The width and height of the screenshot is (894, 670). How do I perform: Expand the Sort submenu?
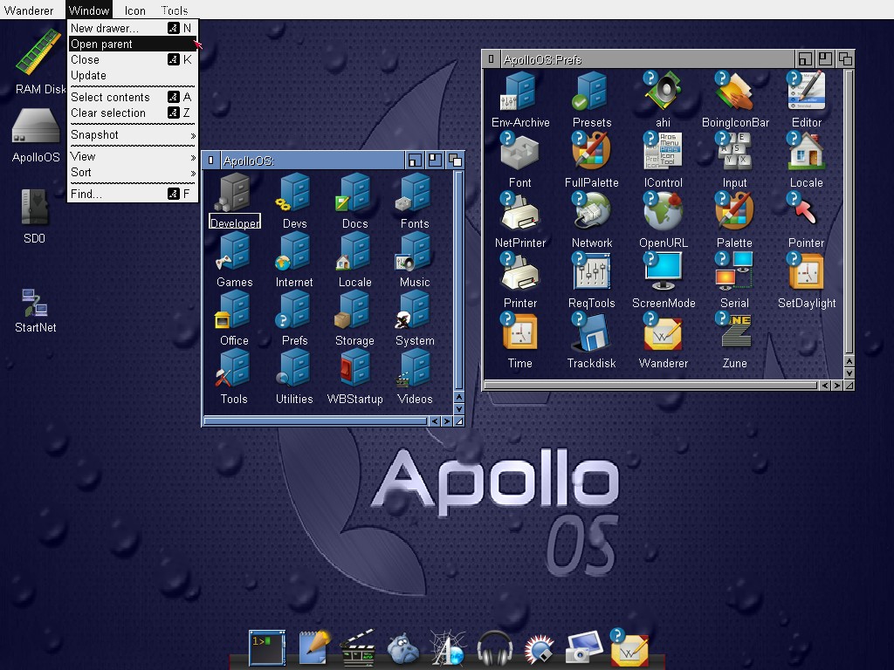(133, 173)
